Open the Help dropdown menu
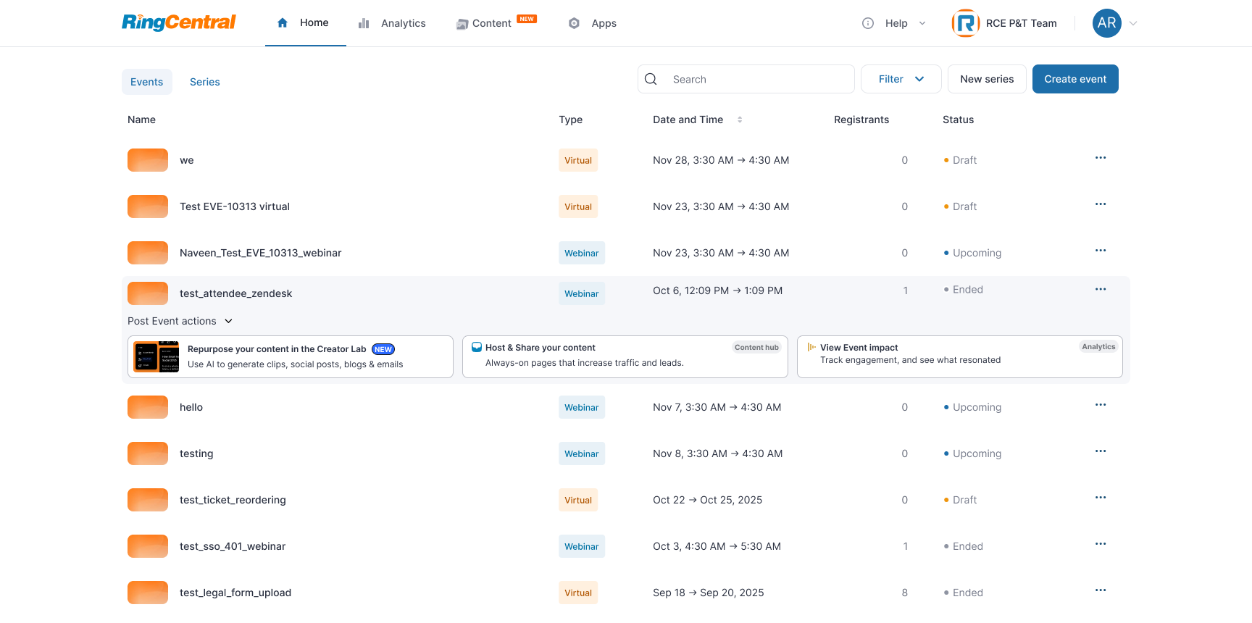 [894, 23]
